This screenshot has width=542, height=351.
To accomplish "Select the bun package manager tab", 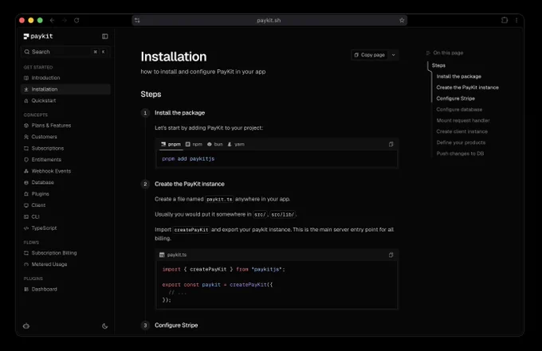I will (x=215, y=144).
